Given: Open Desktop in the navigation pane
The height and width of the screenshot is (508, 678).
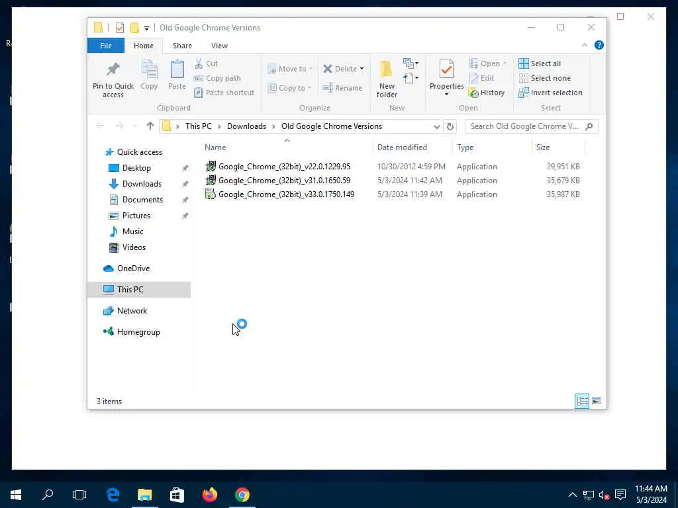Looking at the screenshot, I should (x=136, y=168).
